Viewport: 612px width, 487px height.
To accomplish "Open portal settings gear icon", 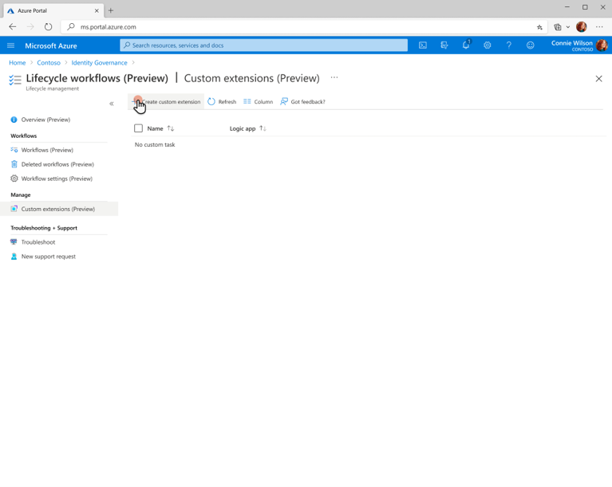I will point(487,45).
